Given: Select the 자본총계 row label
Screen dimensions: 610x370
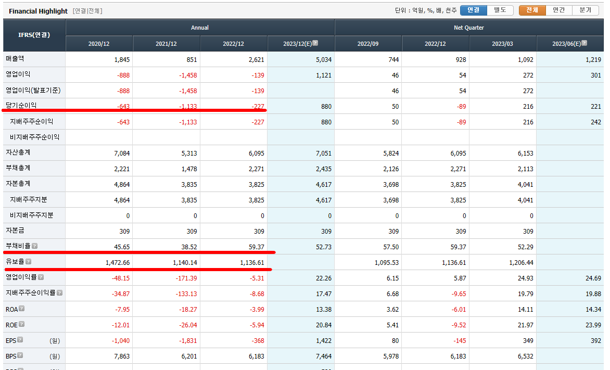Looking at the screenshot, I should 18,184.
